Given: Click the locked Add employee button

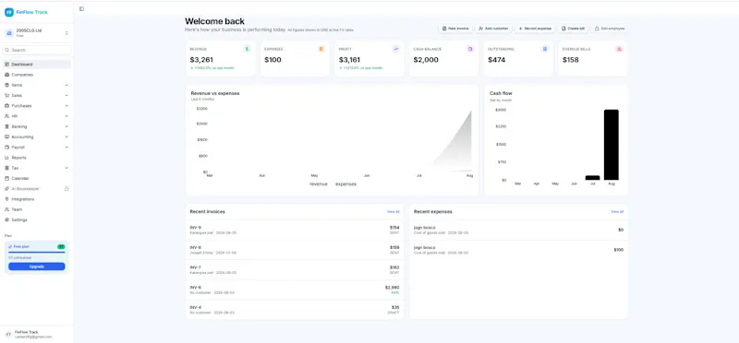Looking at the screenshot, I should tap(610, 29).
